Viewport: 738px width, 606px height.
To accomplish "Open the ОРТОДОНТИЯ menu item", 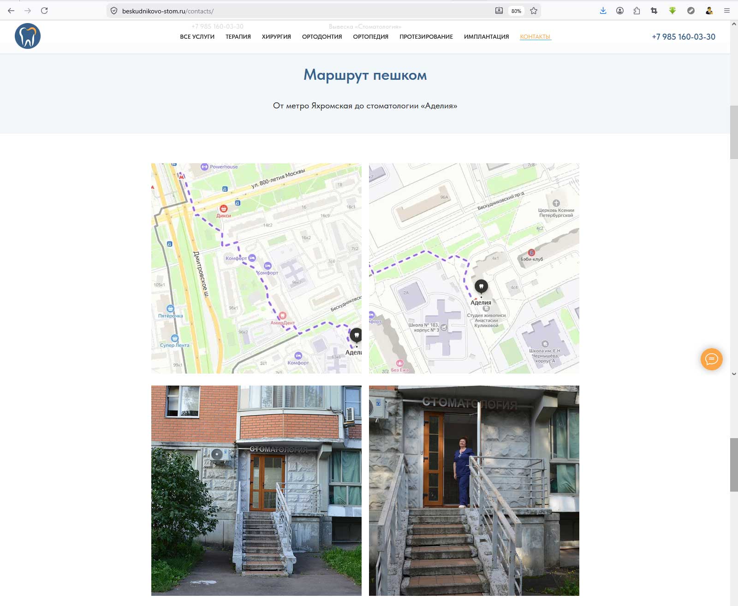I will [x=322, y=37].
